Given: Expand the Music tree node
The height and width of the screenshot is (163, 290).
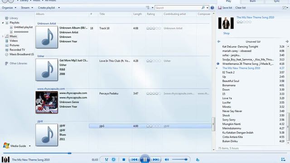Looking at the screenshot, I should [3, 36].
